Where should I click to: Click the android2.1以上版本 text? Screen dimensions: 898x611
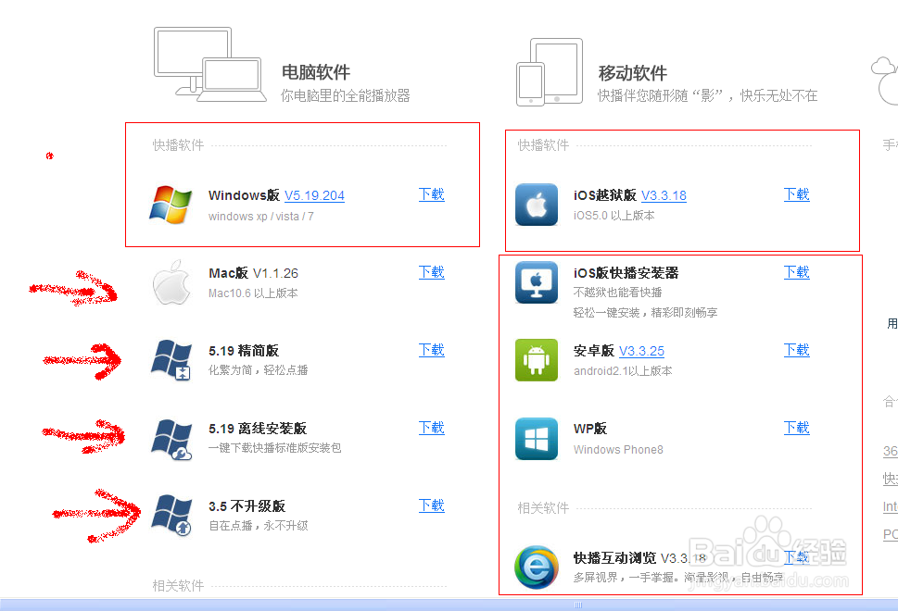(623, 370)
